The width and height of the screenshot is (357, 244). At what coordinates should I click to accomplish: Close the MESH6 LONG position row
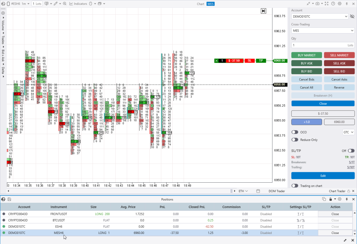point(335,233)
